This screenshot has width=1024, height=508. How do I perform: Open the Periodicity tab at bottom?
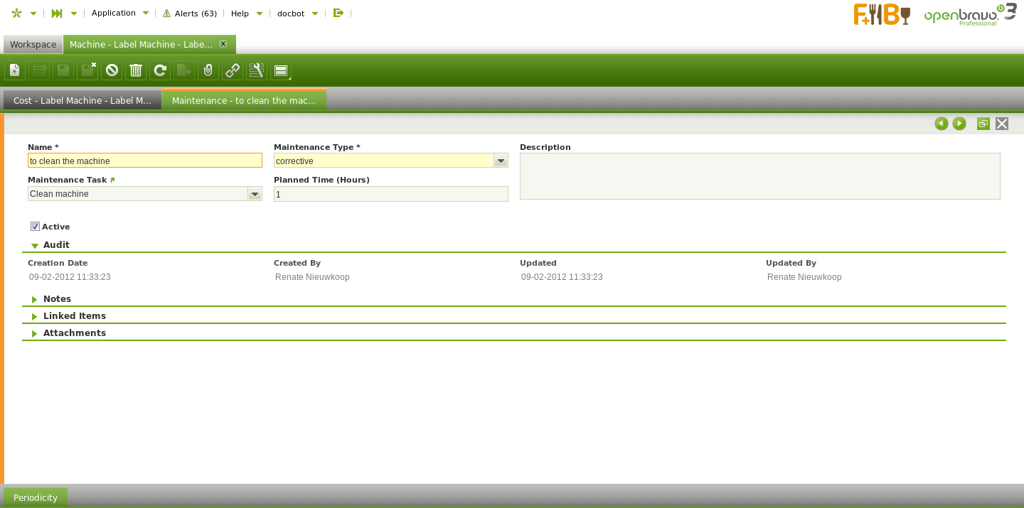pyautogui.click(x=36, y=497)
